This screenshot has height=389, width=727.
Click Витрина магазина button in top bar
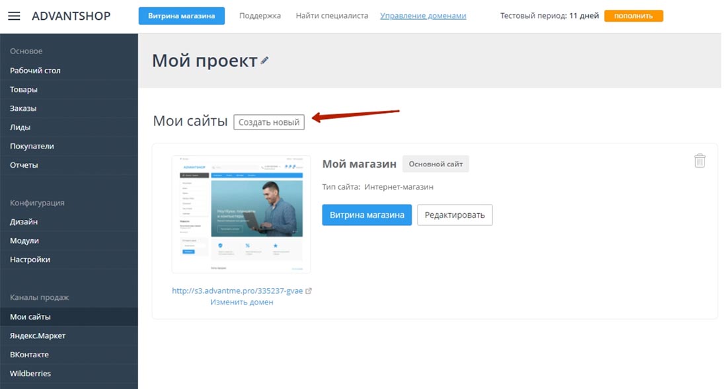click(181, 16)
